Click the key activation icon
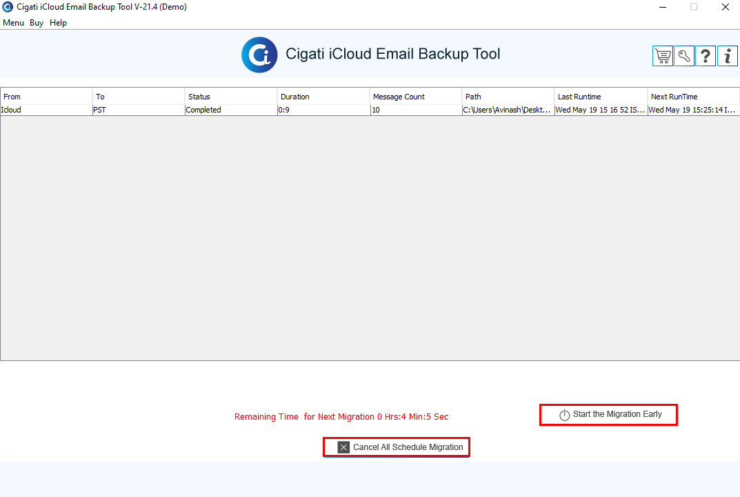740x497 pixels. 684,56
